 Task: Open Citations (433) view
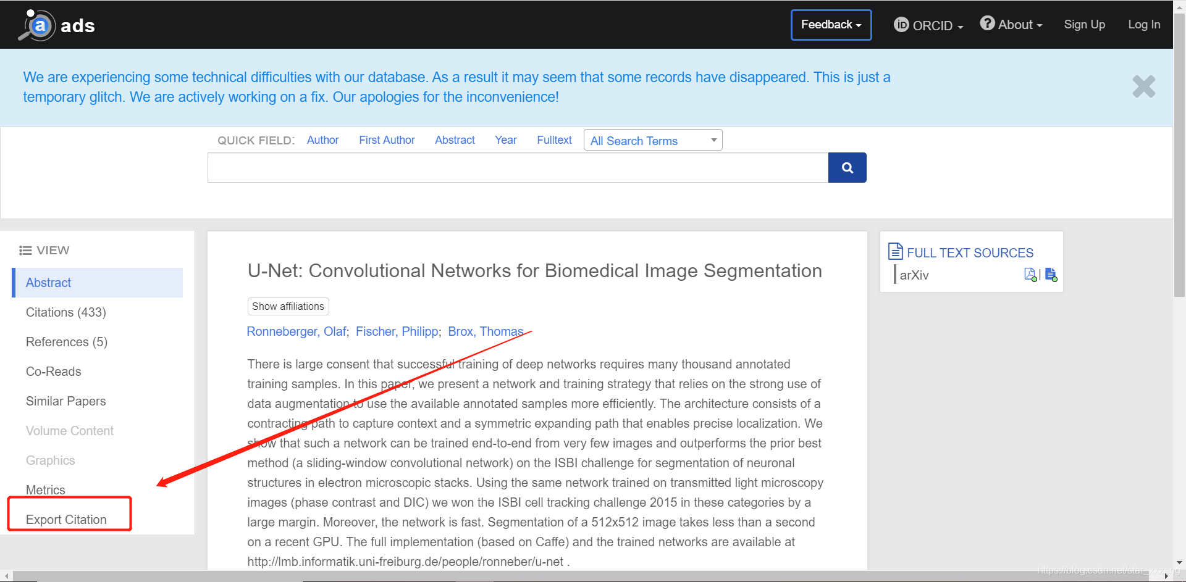pos(66,312)
